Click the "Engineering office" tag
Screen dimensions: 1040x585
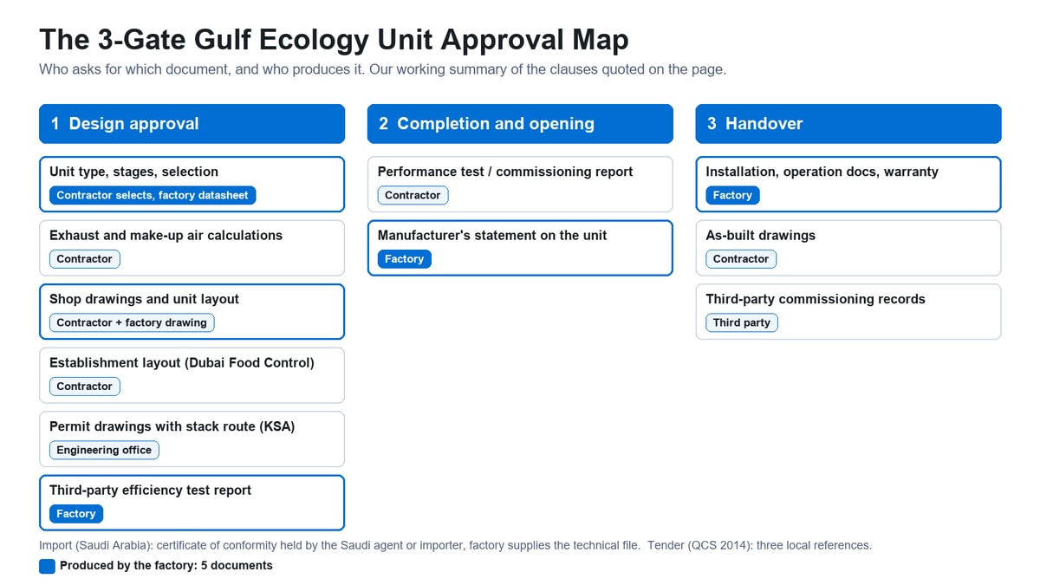(x=104, y=450)
